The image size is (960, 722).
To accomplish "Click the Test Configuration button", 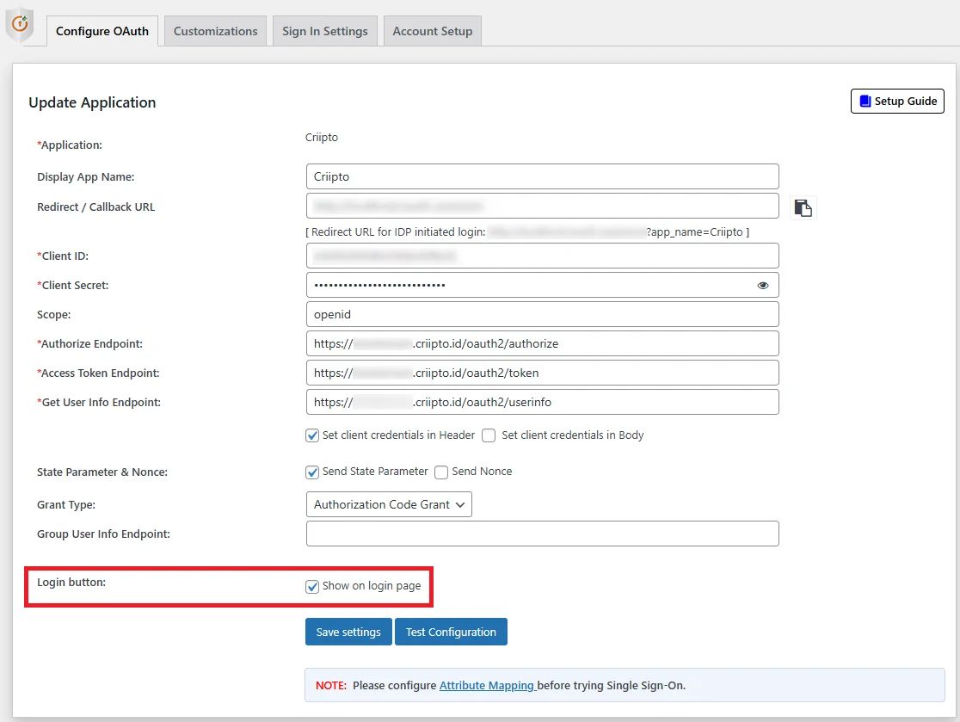I will tap(451, 632).
